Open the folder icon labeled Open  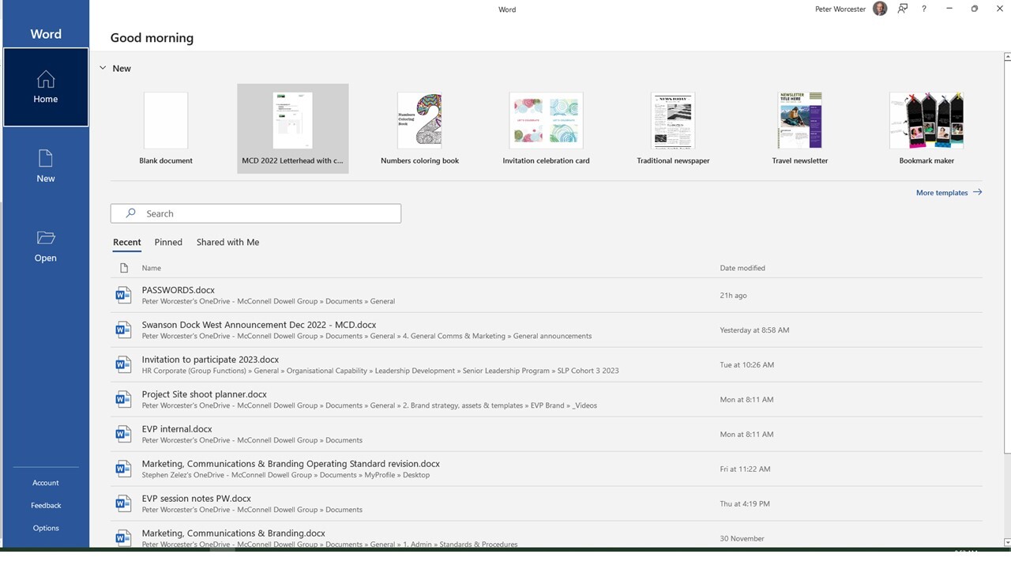(46, 238)
